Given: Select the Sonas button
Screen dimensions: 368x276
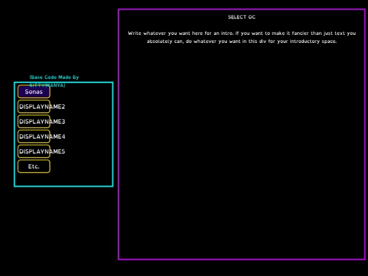Looking at the screenshot, I should point(34,91).
